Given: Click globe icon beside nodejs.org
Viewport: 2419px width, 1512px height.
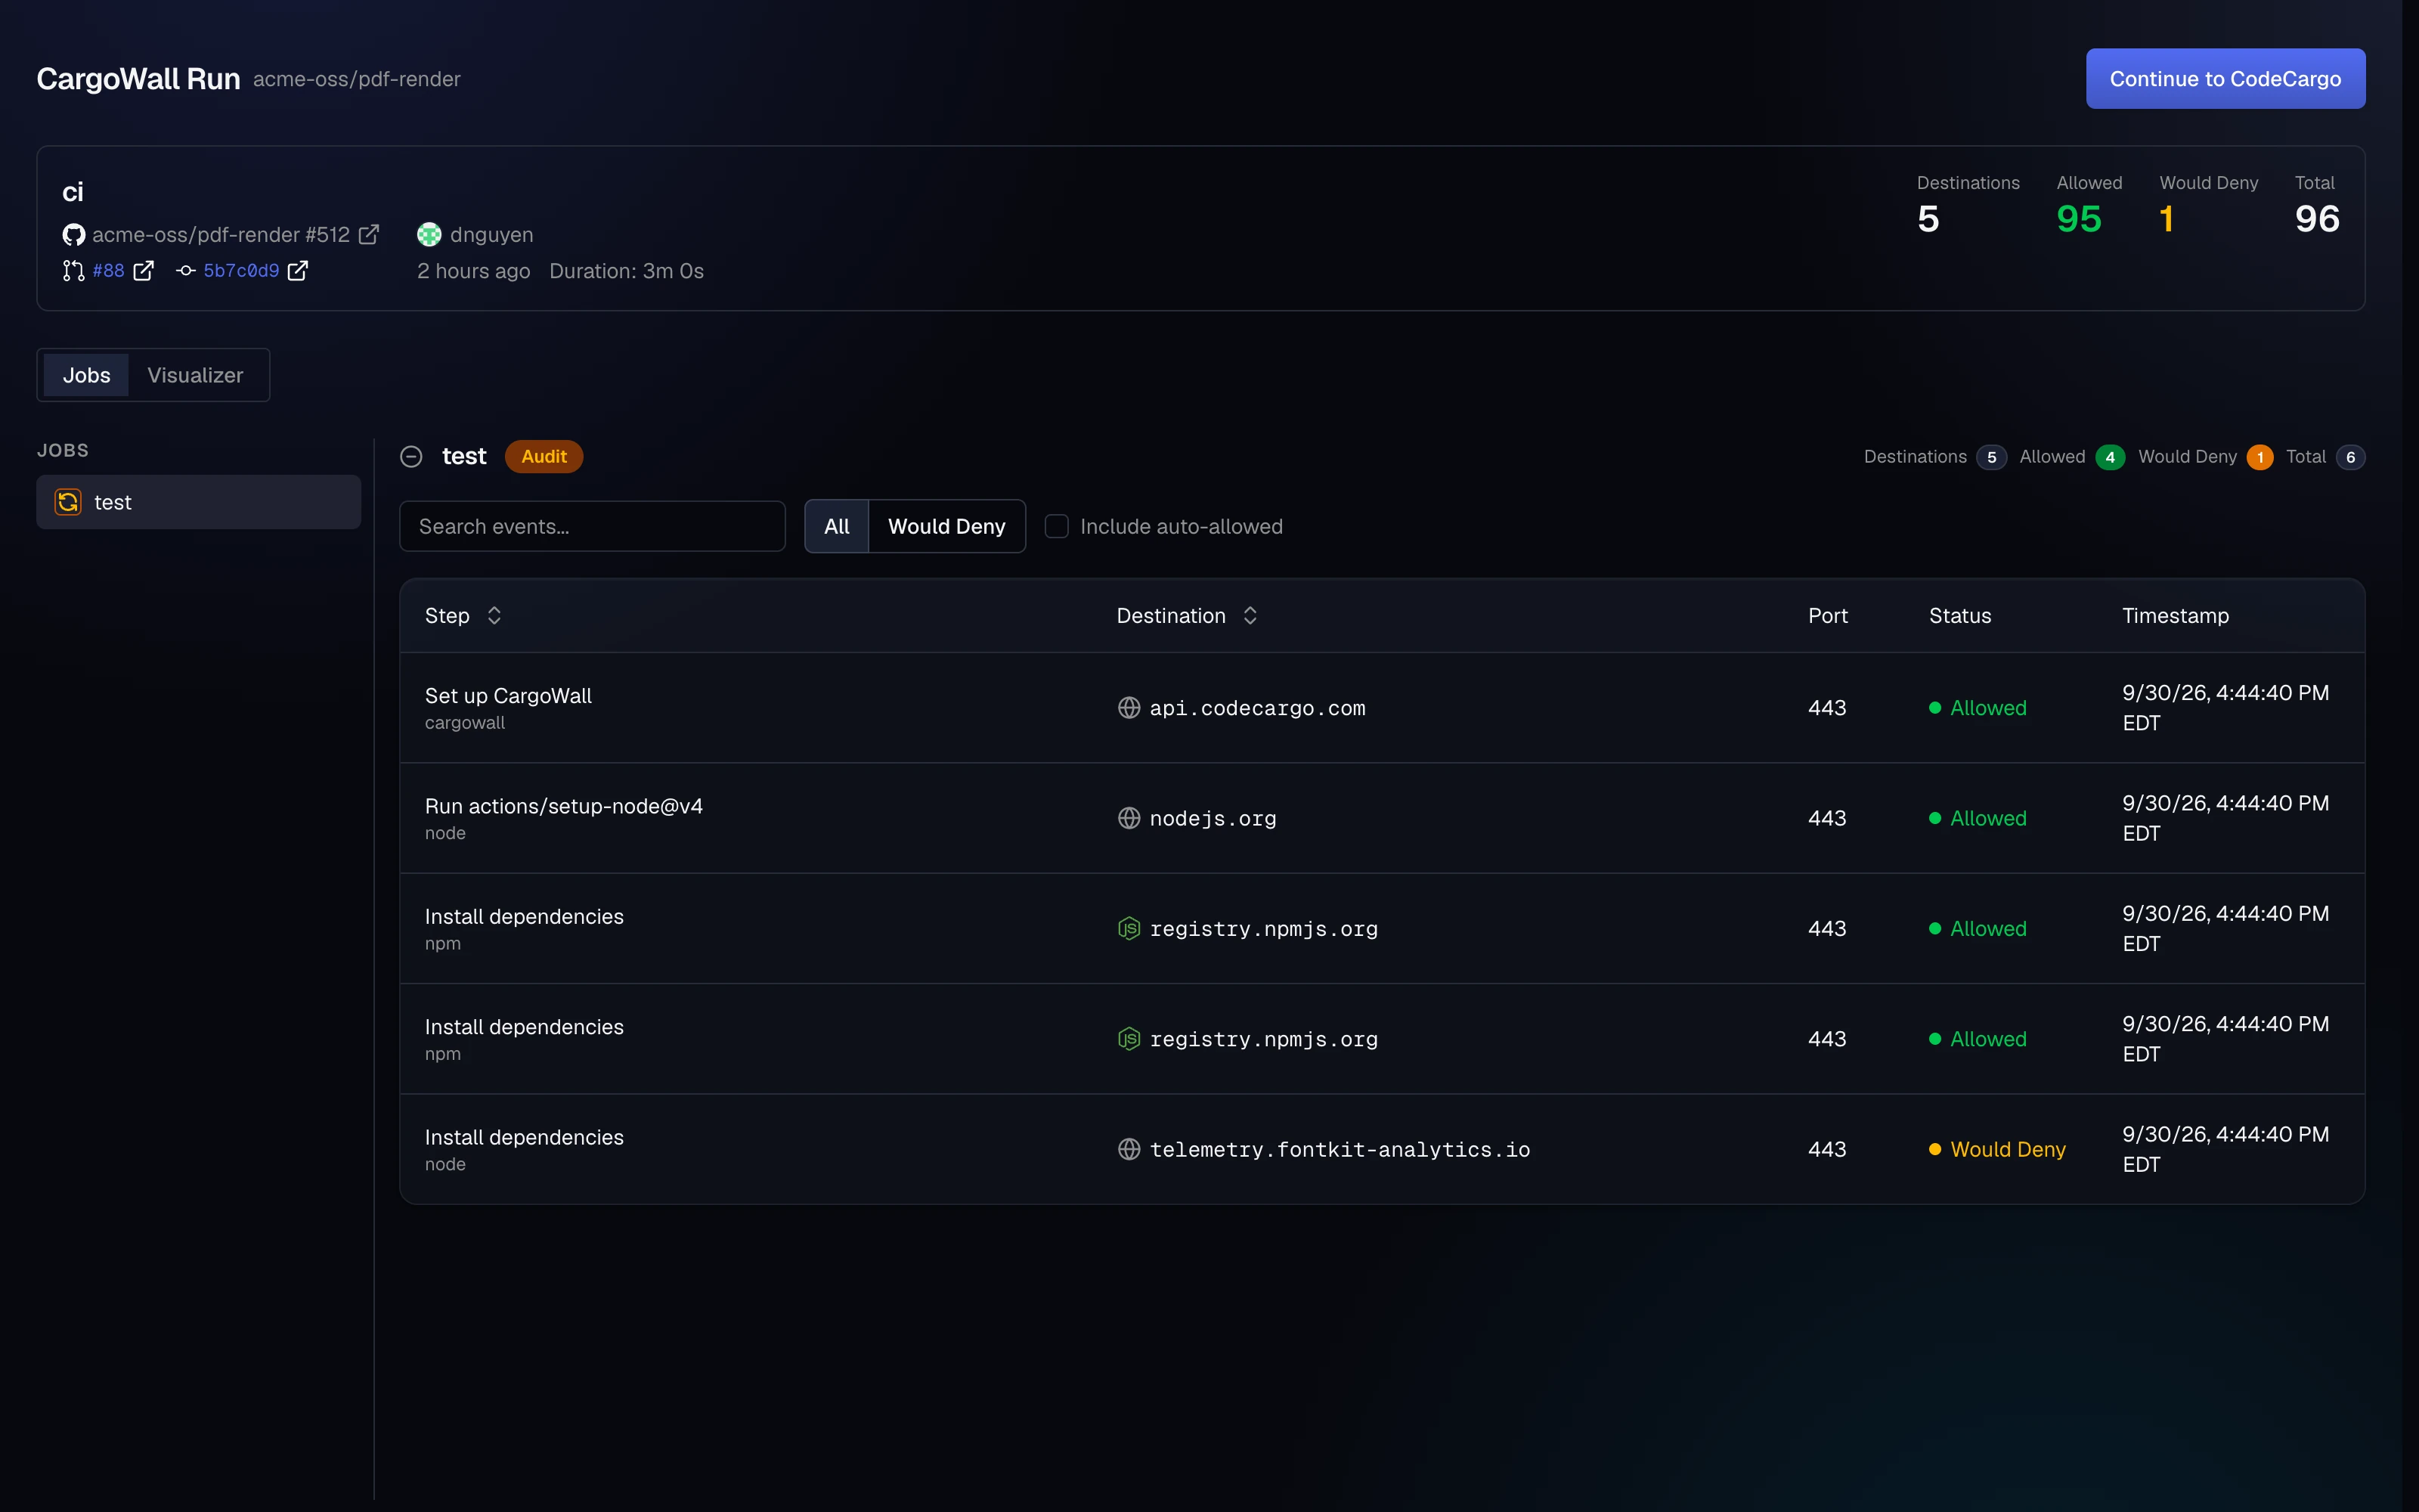Looking at the screenshot, I should [x=1129, y=818].
